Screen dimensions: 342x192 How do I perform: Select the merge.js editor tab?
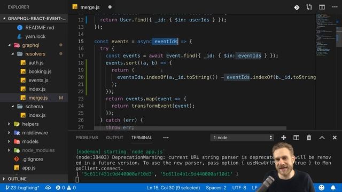coord(90,7)
